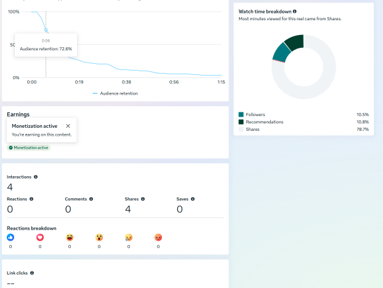Click the Link clicks info icon
Image resolution: width=383 pixels, height=288 pixels.
(32, 273)
